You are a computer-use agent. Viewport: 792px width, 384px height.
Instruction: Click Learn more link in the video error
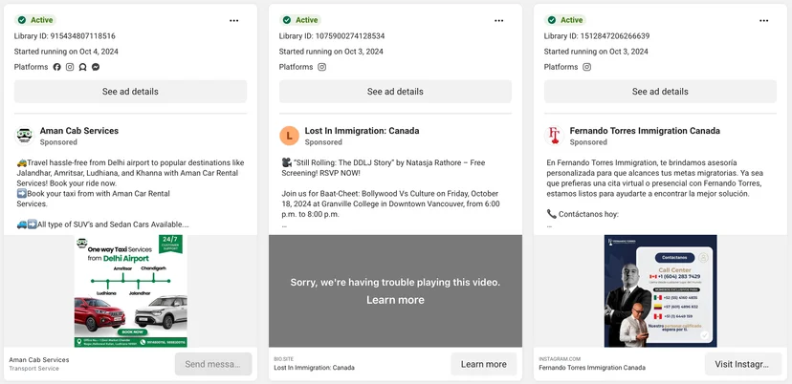click(x=395, y=300)
